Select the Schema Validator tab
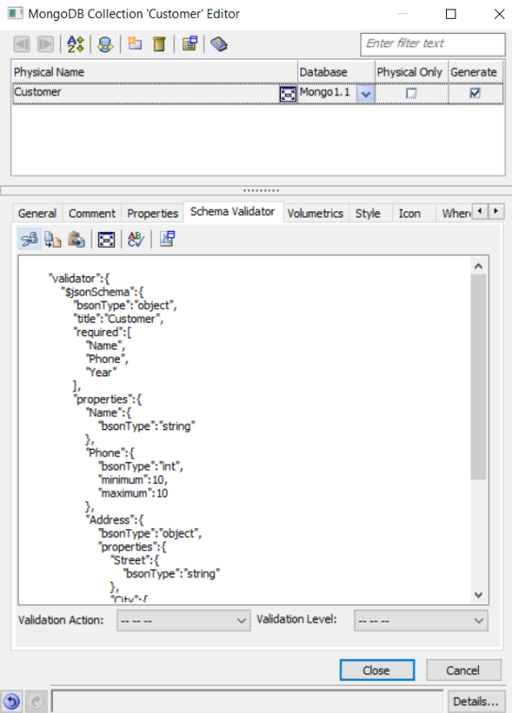512x713 pixels. [x=232, y=211]
